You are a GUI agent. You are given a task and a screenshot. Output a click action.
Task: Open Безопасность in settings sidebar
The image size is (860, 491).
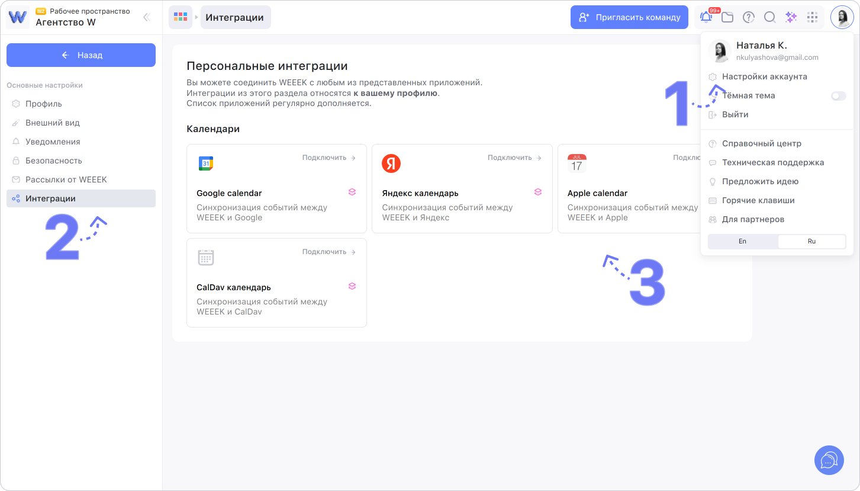click(x=53, y=161)
